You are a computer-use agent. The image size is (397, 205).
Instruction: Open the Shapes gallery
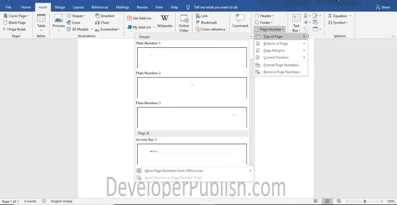pyautogui.click(x=76, y=16)
